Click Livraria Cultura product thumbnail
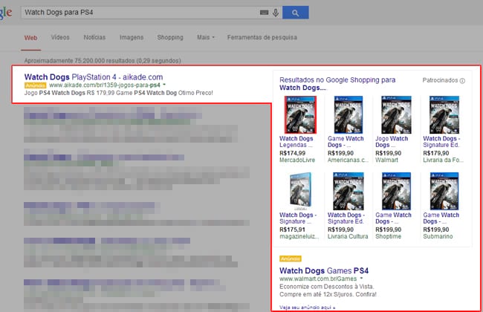483x312 pixels. point(349,191)
